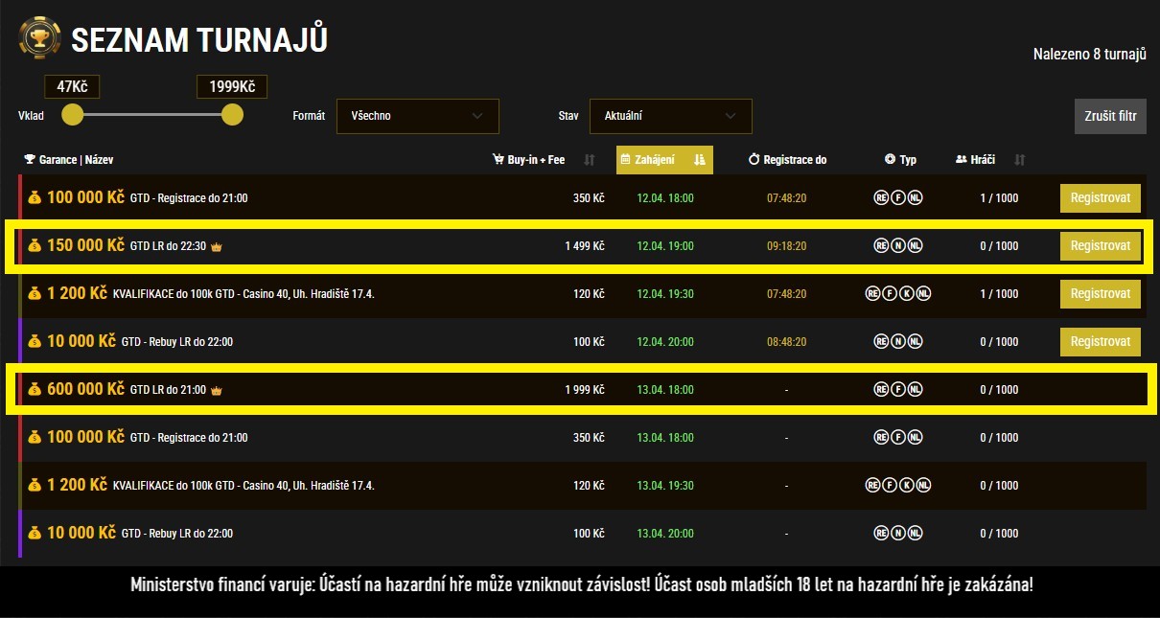The image size is (1160, 618).
Task: Click the trophy chip logo beside Seznam turnajů
Action: coord(39,39)
